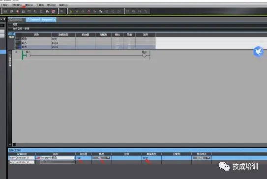Click the last zoom toolbar icon
The width and height of the screenshot is (267, 179).
pyautogui.click(x=146, y=11)
